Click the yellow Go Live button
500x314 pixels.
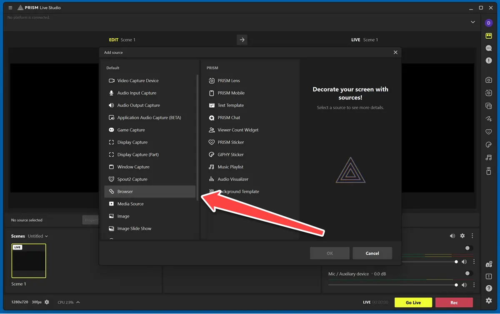[x=413, y=302]
